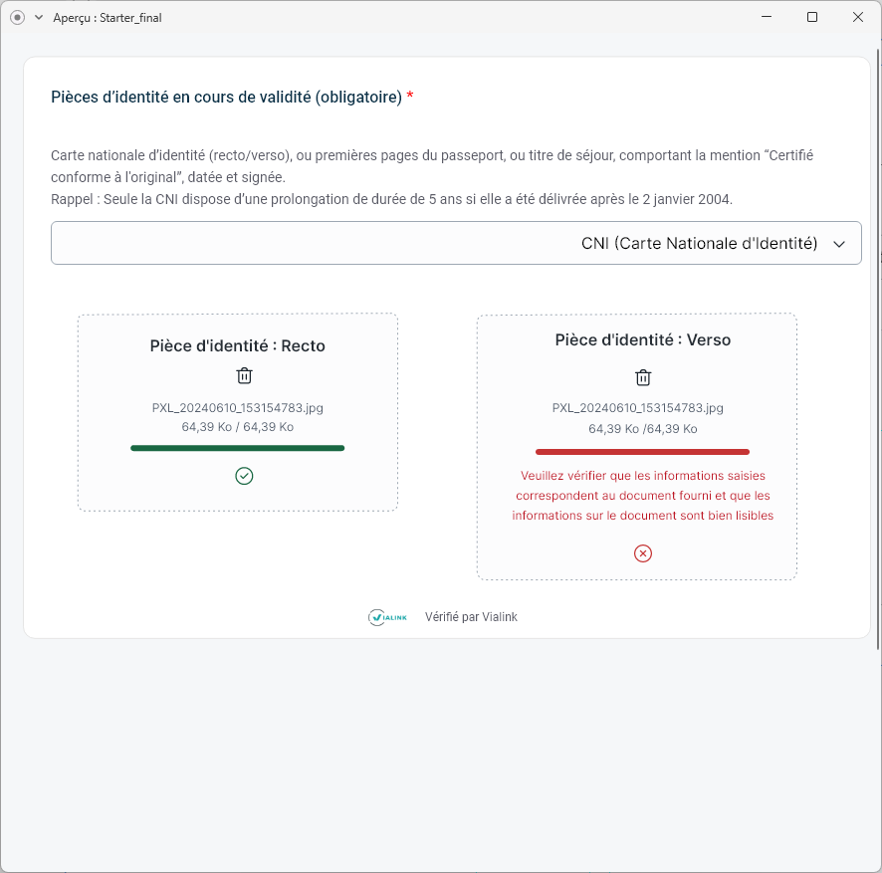Click the green Recto upload progress bar
Viewport: 882px width, 873px height.
click(237, 448)
